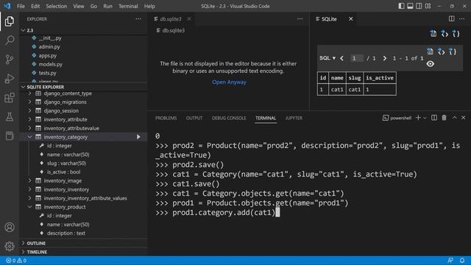Screen dimensions: 471x265
Task: Open the Terminal menu
Action: tap(128, 6)
